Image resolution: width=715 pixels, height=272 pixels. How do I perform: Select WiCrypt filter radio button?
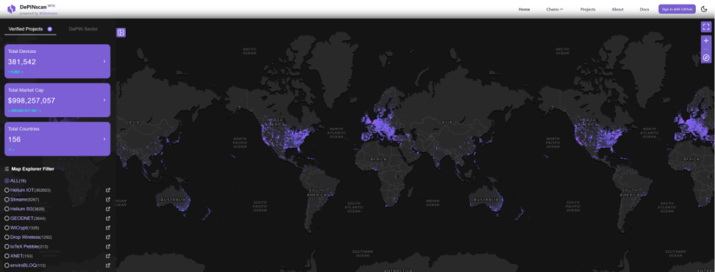pyautogui.click(x=7, y=227)
